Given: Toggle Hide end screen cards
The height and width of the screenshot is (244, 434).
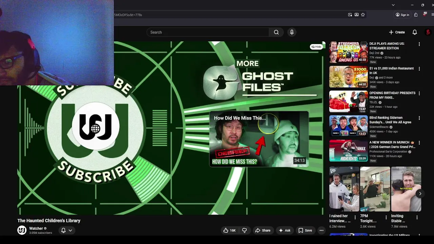Looking at the screenshot, I should pyautogui.click(x=316, y=47).
